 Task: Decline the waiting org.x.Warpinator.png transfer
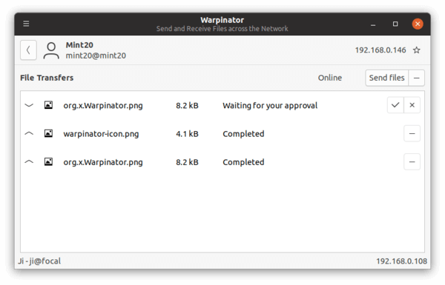pos(412,105)
